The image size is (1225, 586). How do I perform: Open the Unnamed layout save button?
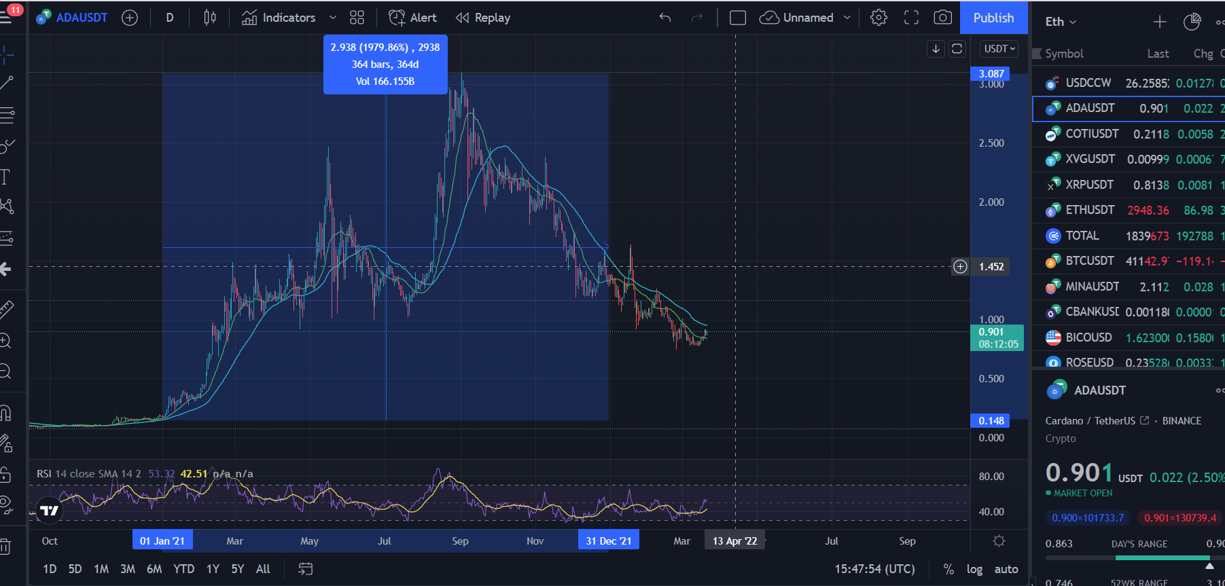pyautogui.click(x=796, y=18)
